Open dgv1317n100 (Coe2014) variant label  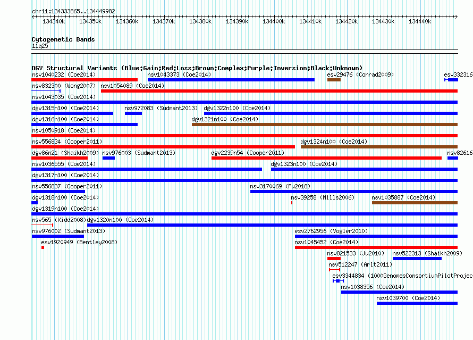click(65, 175)
